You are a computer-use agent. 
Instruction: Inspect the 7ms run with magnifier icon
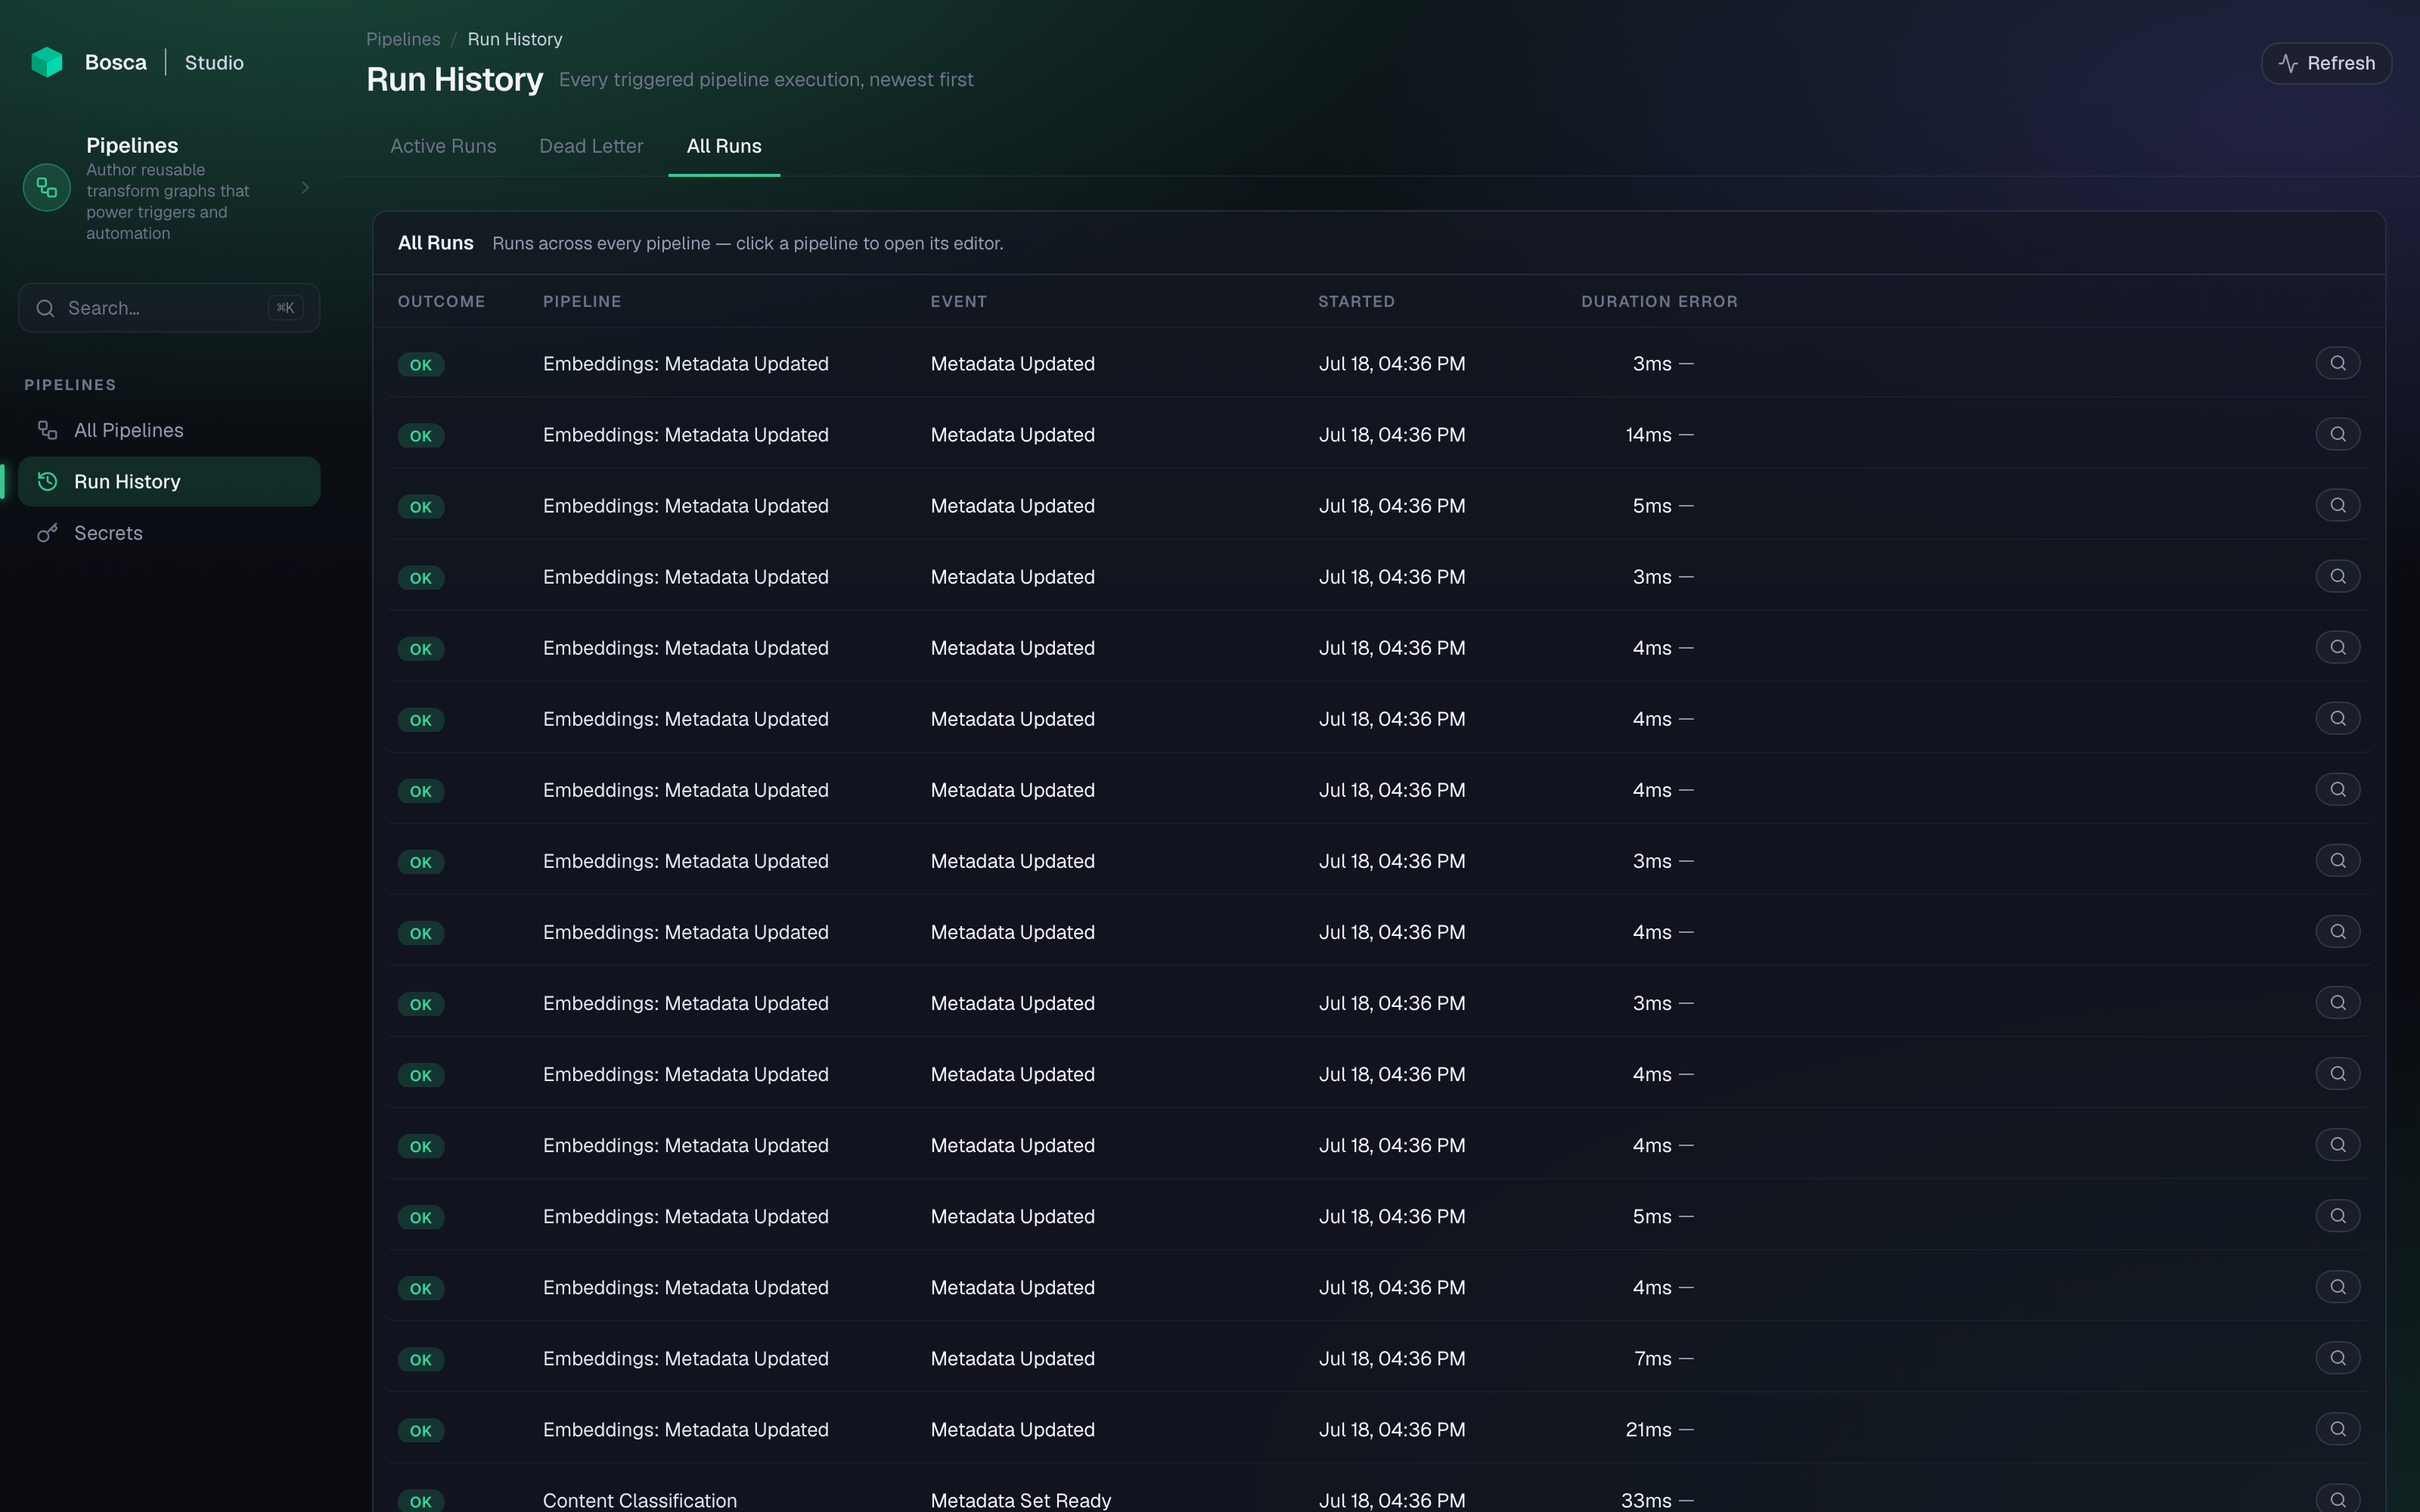point(2337,1358)
